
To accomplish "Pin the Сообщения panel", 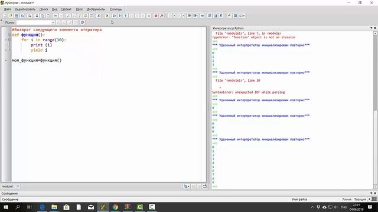I will (372, 193).
